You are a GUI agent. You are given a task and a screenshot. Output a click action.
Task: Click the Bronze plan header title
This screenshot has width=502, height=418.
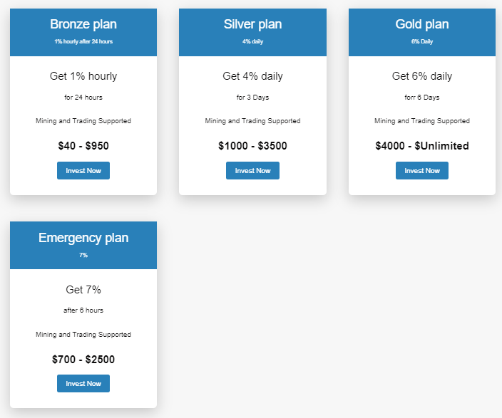(x=83, y=24)
